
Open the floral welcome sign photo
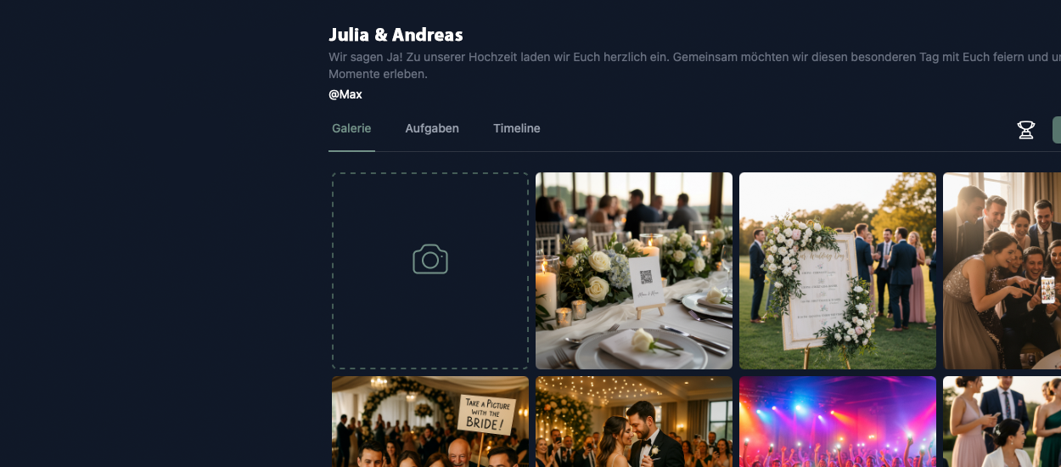838,271
